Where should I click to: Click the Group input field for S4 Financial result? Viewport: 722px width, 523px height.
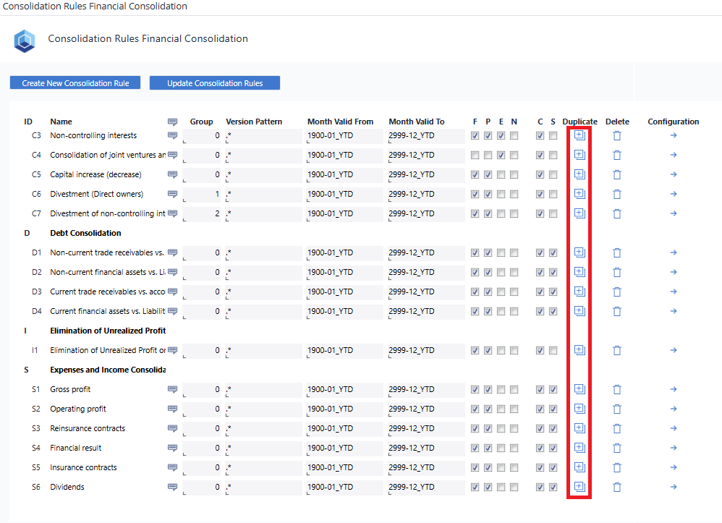[203, 448]
